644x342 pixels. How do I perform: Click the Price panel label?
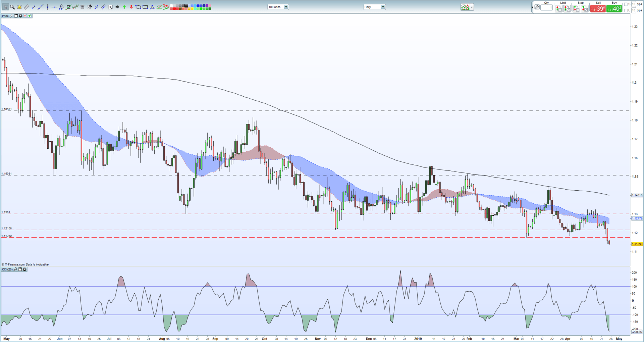[x=5, y=16]
